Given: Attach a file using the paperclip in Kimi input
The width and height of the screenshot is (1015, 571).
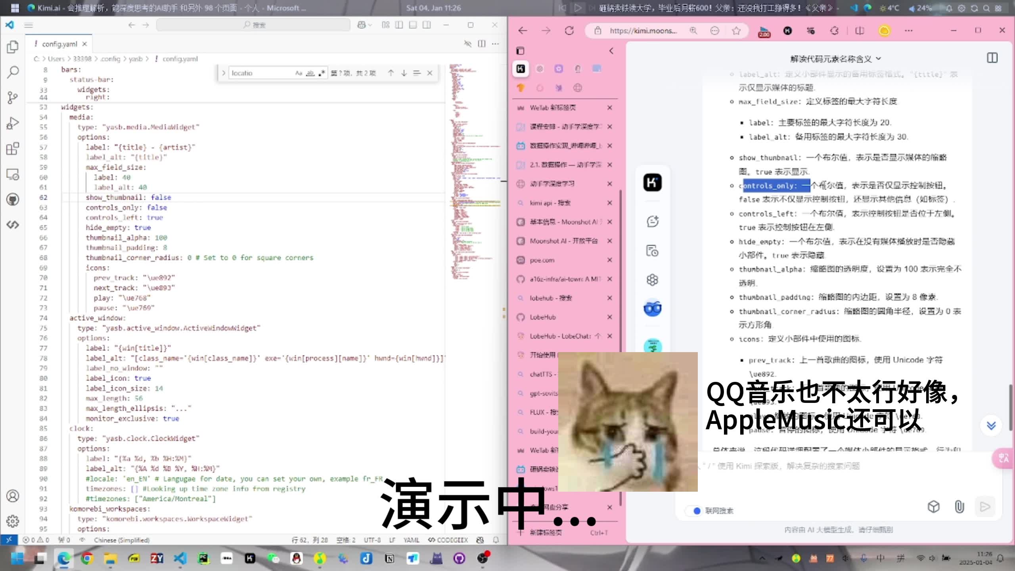Looking at the screenshot, I should click(959, 506).
